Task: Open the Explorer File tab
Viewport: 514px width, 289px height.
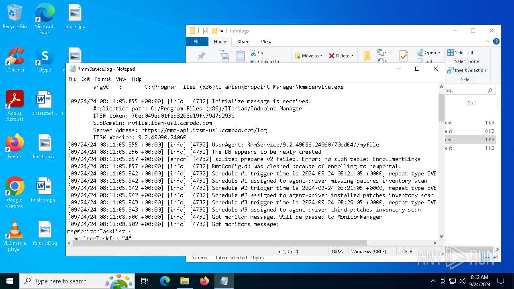Action: click(x=197, y=41)
